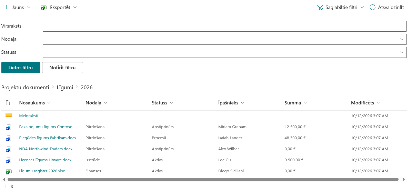Click the Saglabātie filtri funnel icon
This screenshot has width=412, height=193.
pos(320,7)
